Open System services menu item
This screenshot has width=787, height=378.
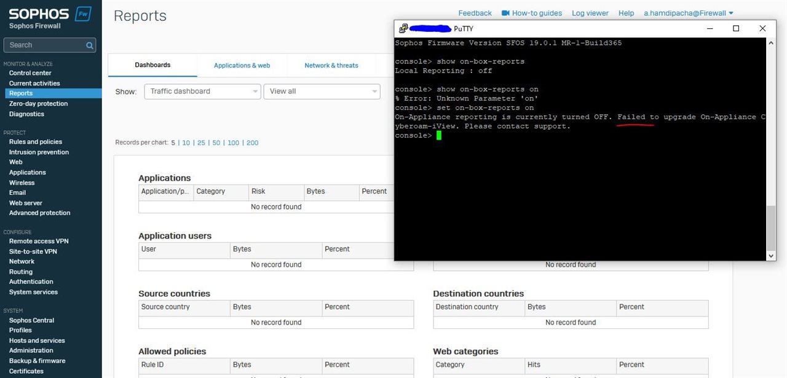pyautogui.click(x=33, y=293)
